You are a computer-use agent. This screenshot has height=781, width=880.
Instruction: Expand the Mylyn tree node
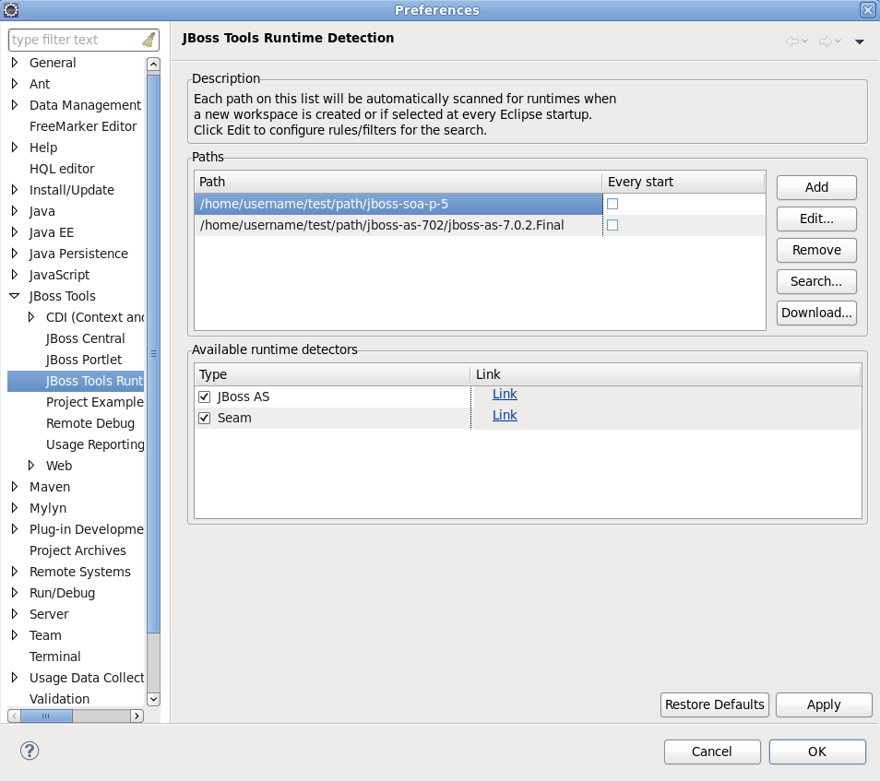15,508
